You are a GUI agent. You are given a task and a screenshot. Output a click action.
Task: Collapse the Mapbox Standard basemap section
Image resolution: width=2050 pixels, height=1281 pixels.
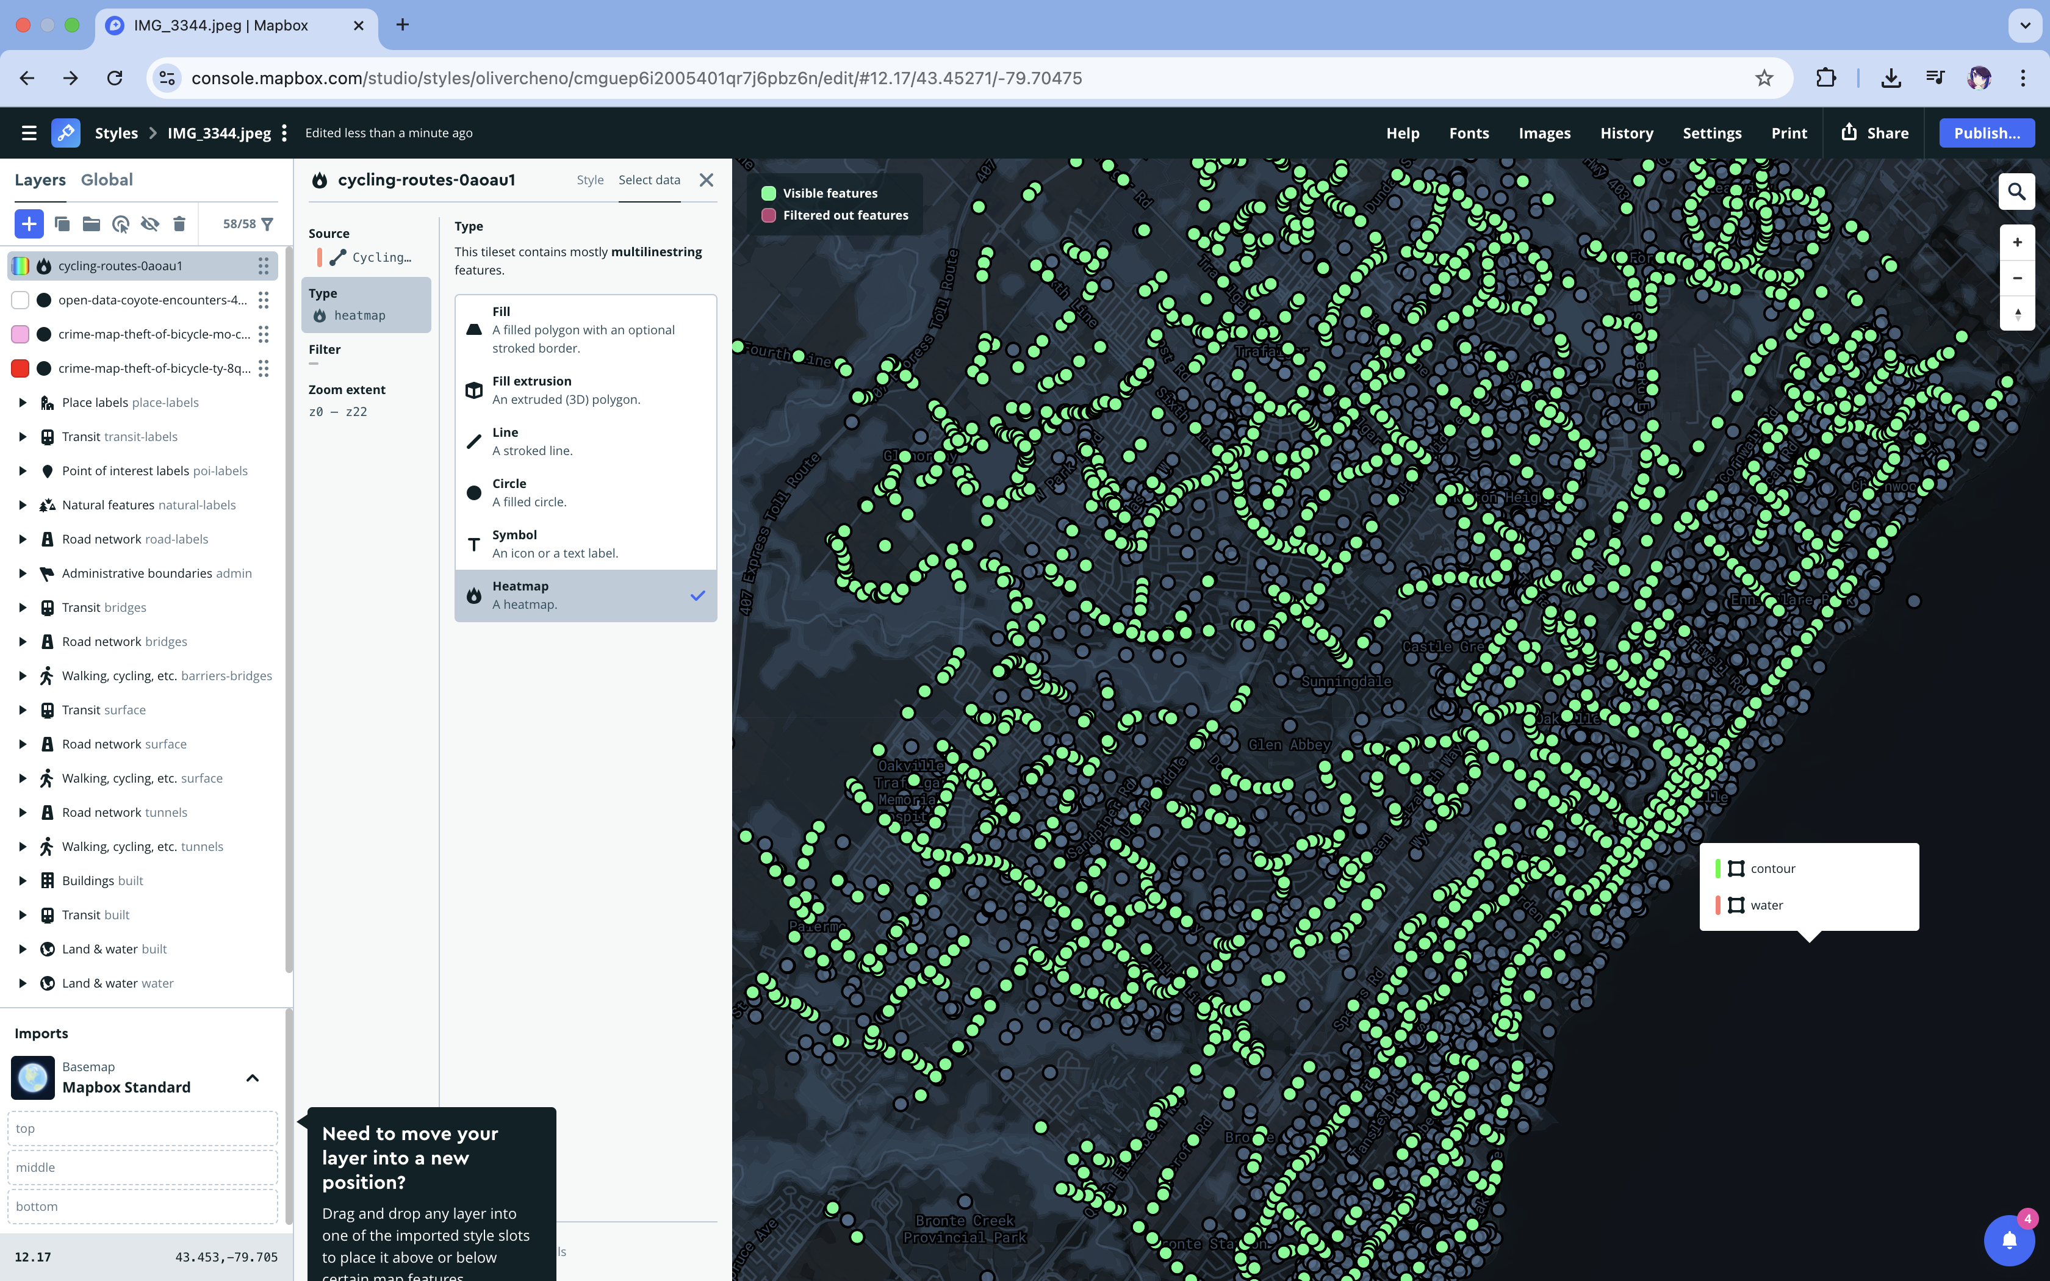click(x=251, y=1078)
